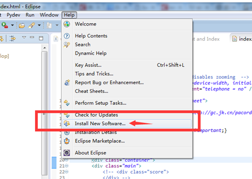Choose Dynamic Help

[127, 53]
